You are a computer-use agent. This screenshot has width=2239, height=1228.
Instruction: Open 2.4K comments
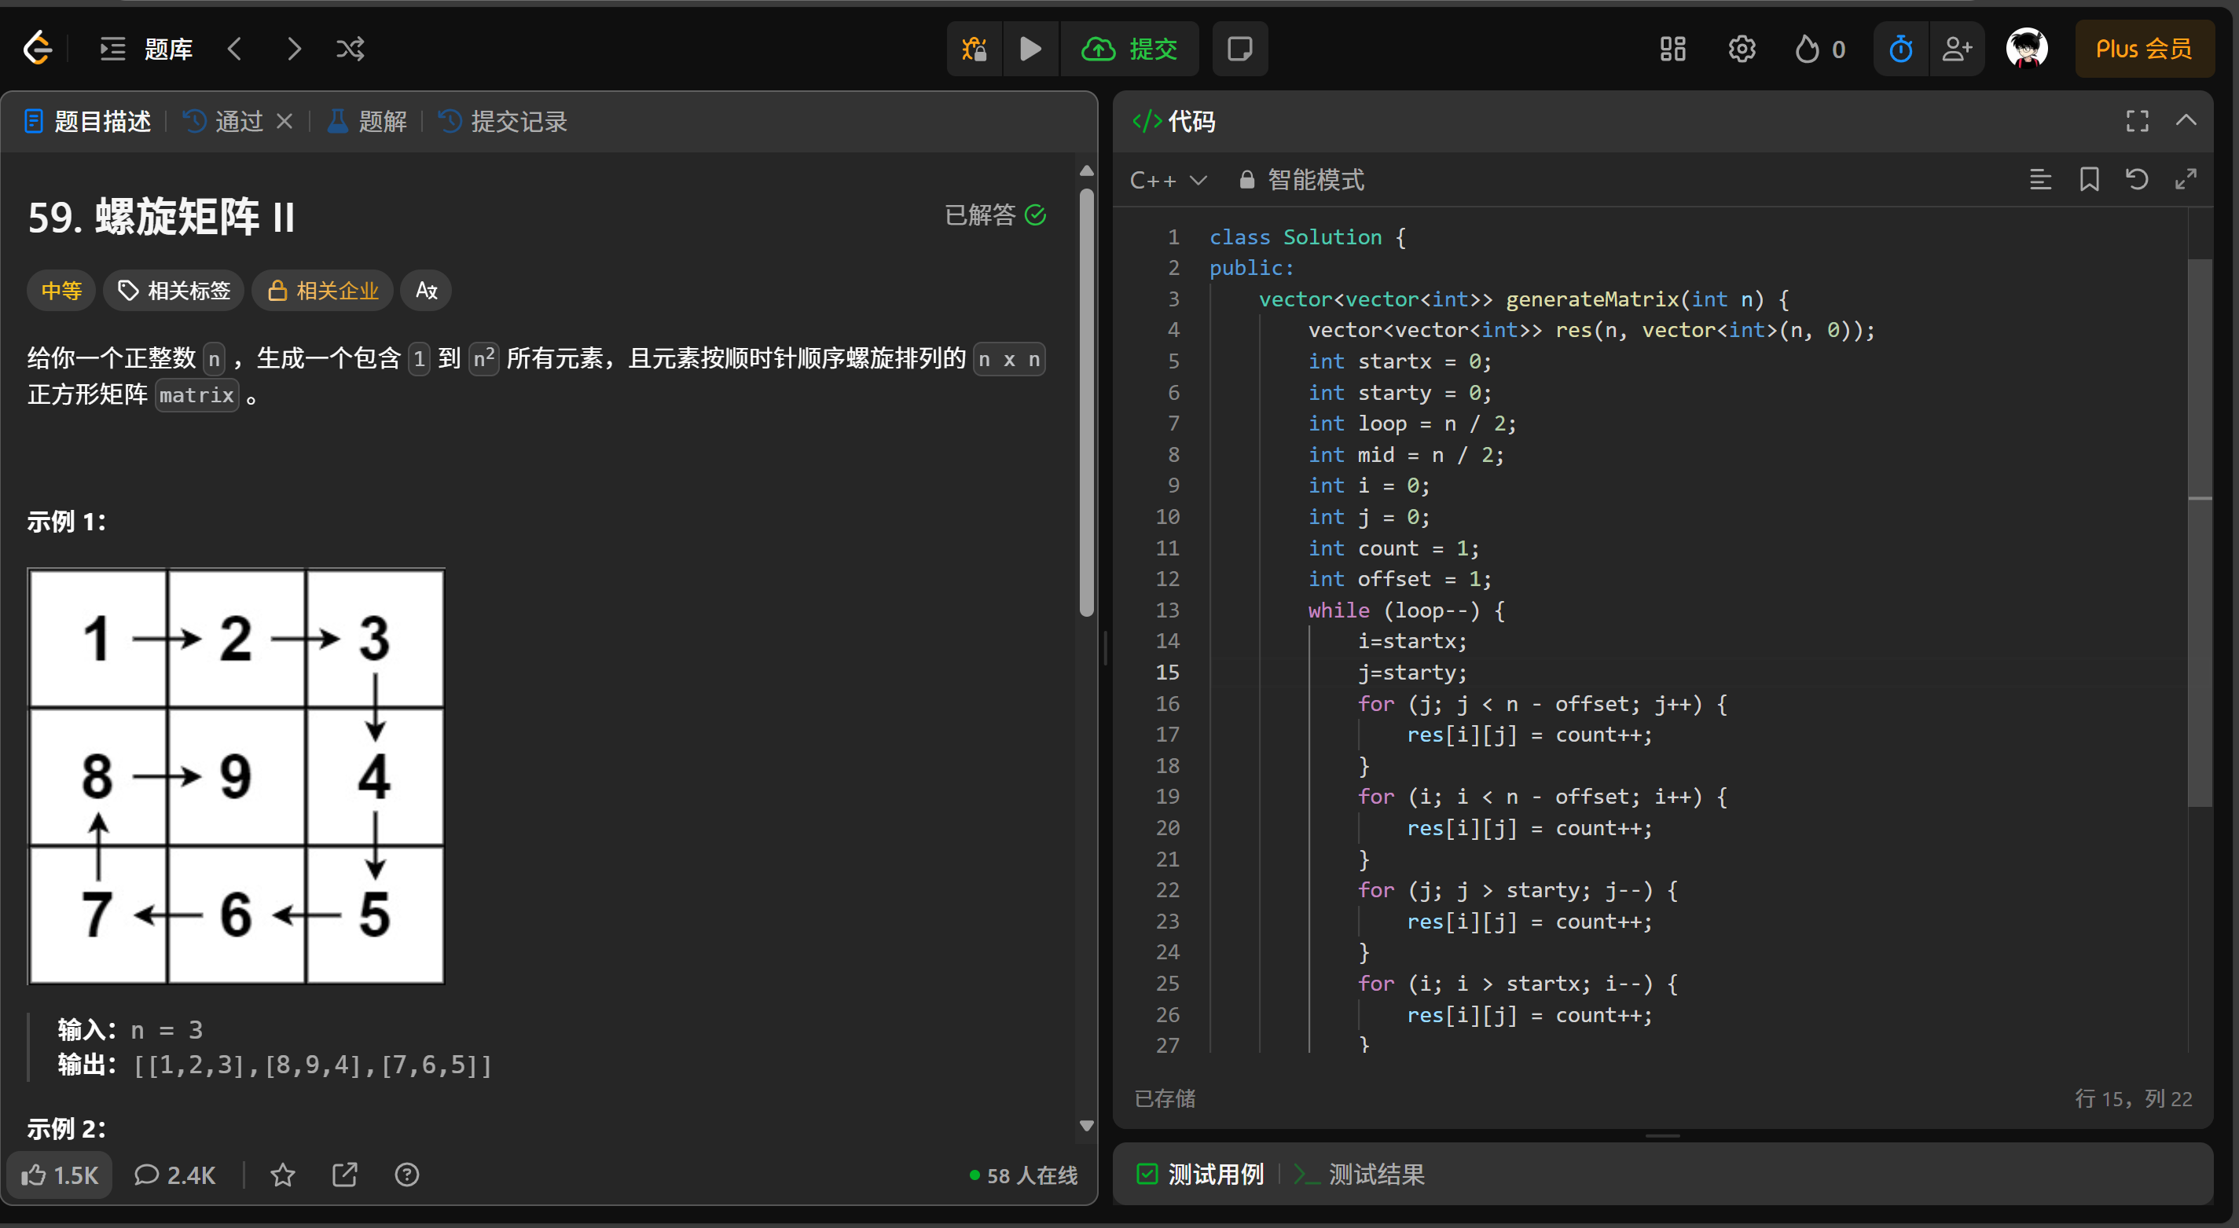pyautogui.click(x=174, y=1175)
